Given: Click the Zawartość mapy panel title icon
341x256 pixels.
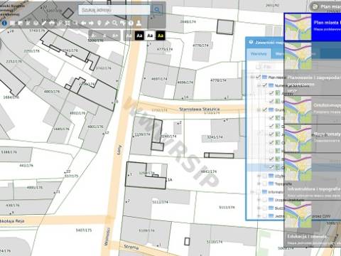Looking at the screenshot, I should point(251,42).
